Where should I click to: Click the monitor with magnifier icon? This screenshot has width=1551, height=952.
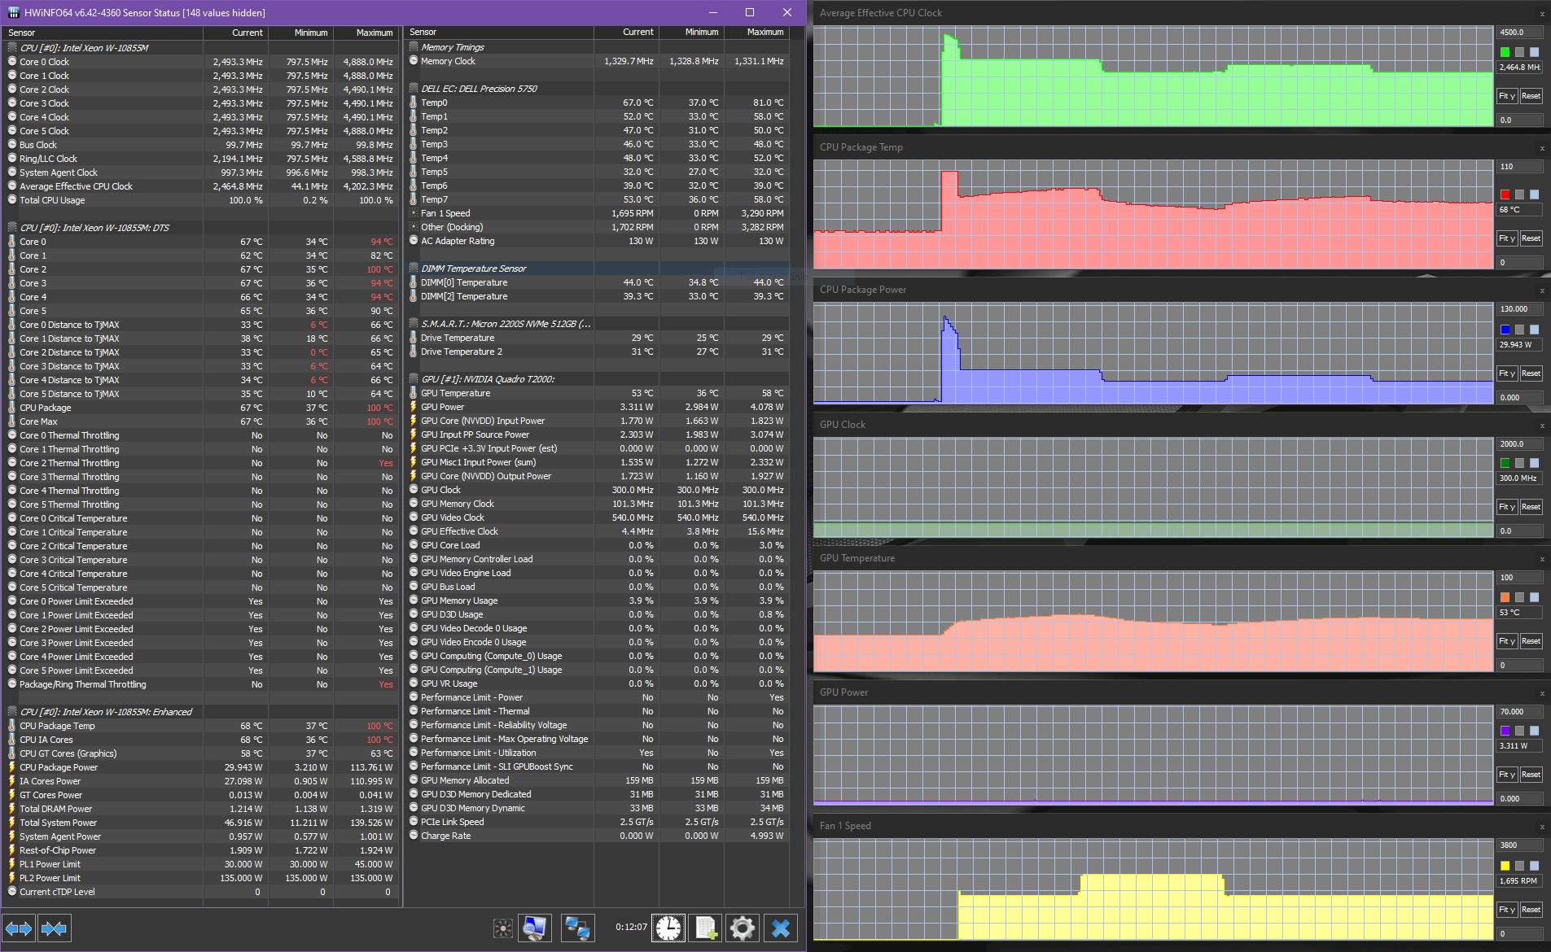[x=535, y=928]
